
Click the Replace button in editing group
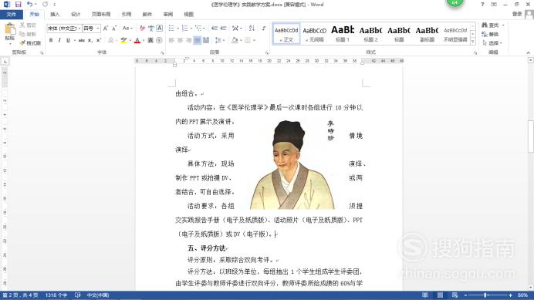pos(490,34)
